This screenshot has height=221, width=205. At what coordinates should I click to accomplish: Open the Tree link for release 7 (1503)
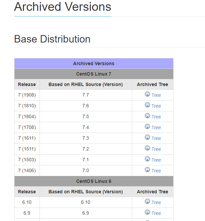156,160
